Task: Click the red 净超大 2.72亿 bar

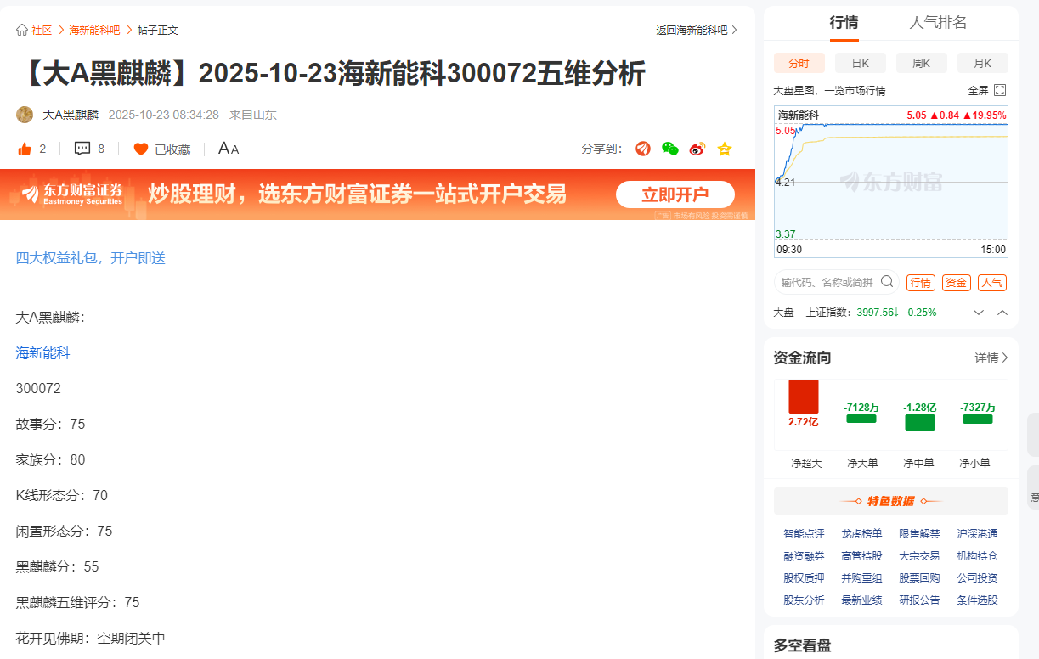Action: click(x=804, y=397)
